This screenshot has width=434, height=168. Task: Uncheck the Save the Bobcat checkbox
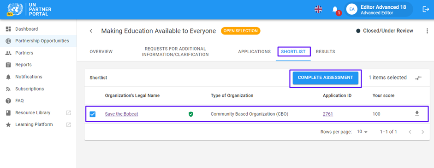click(93, 114)
